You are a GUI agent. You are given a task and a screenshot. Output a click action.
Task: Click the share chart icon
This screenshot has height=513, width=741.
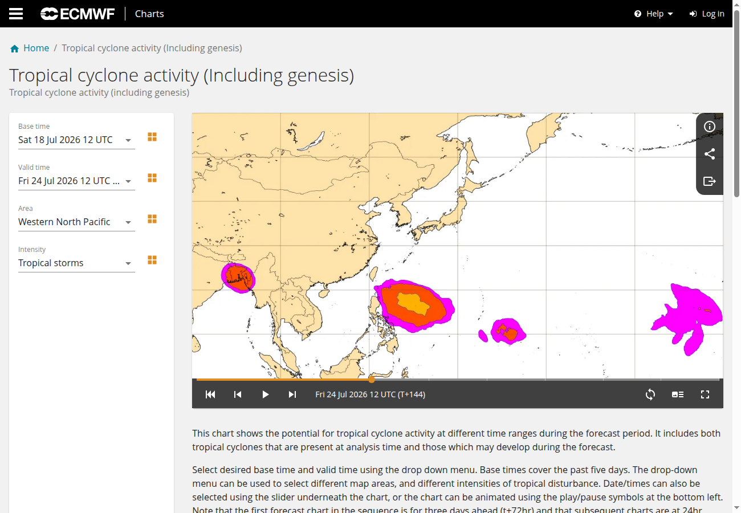710,154
